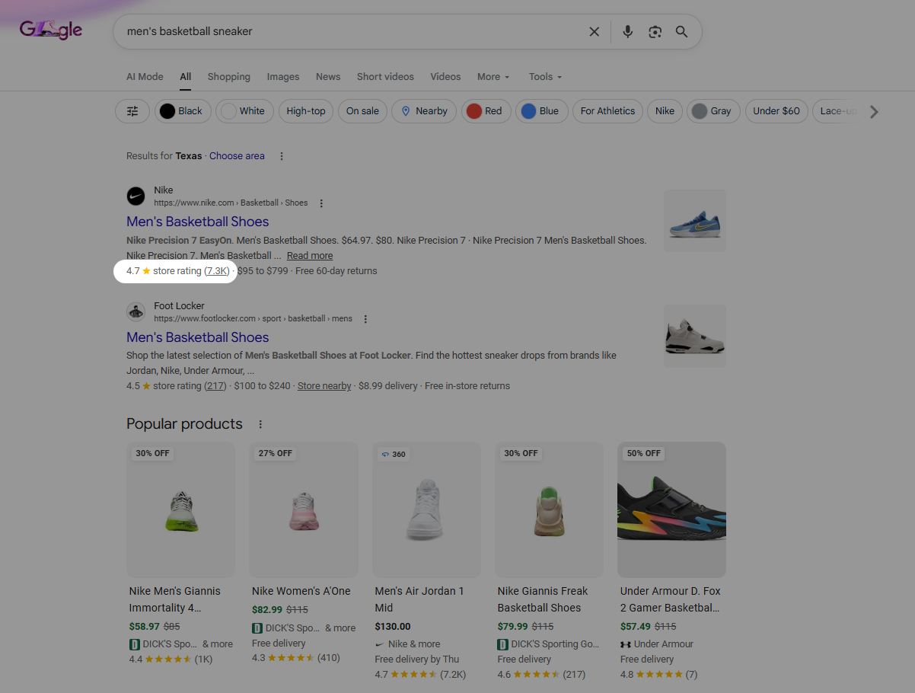The height and width of the screenshot is (693, 915).
Task: Open options menu beside Nike result URL
Action: tap(321, 203)
